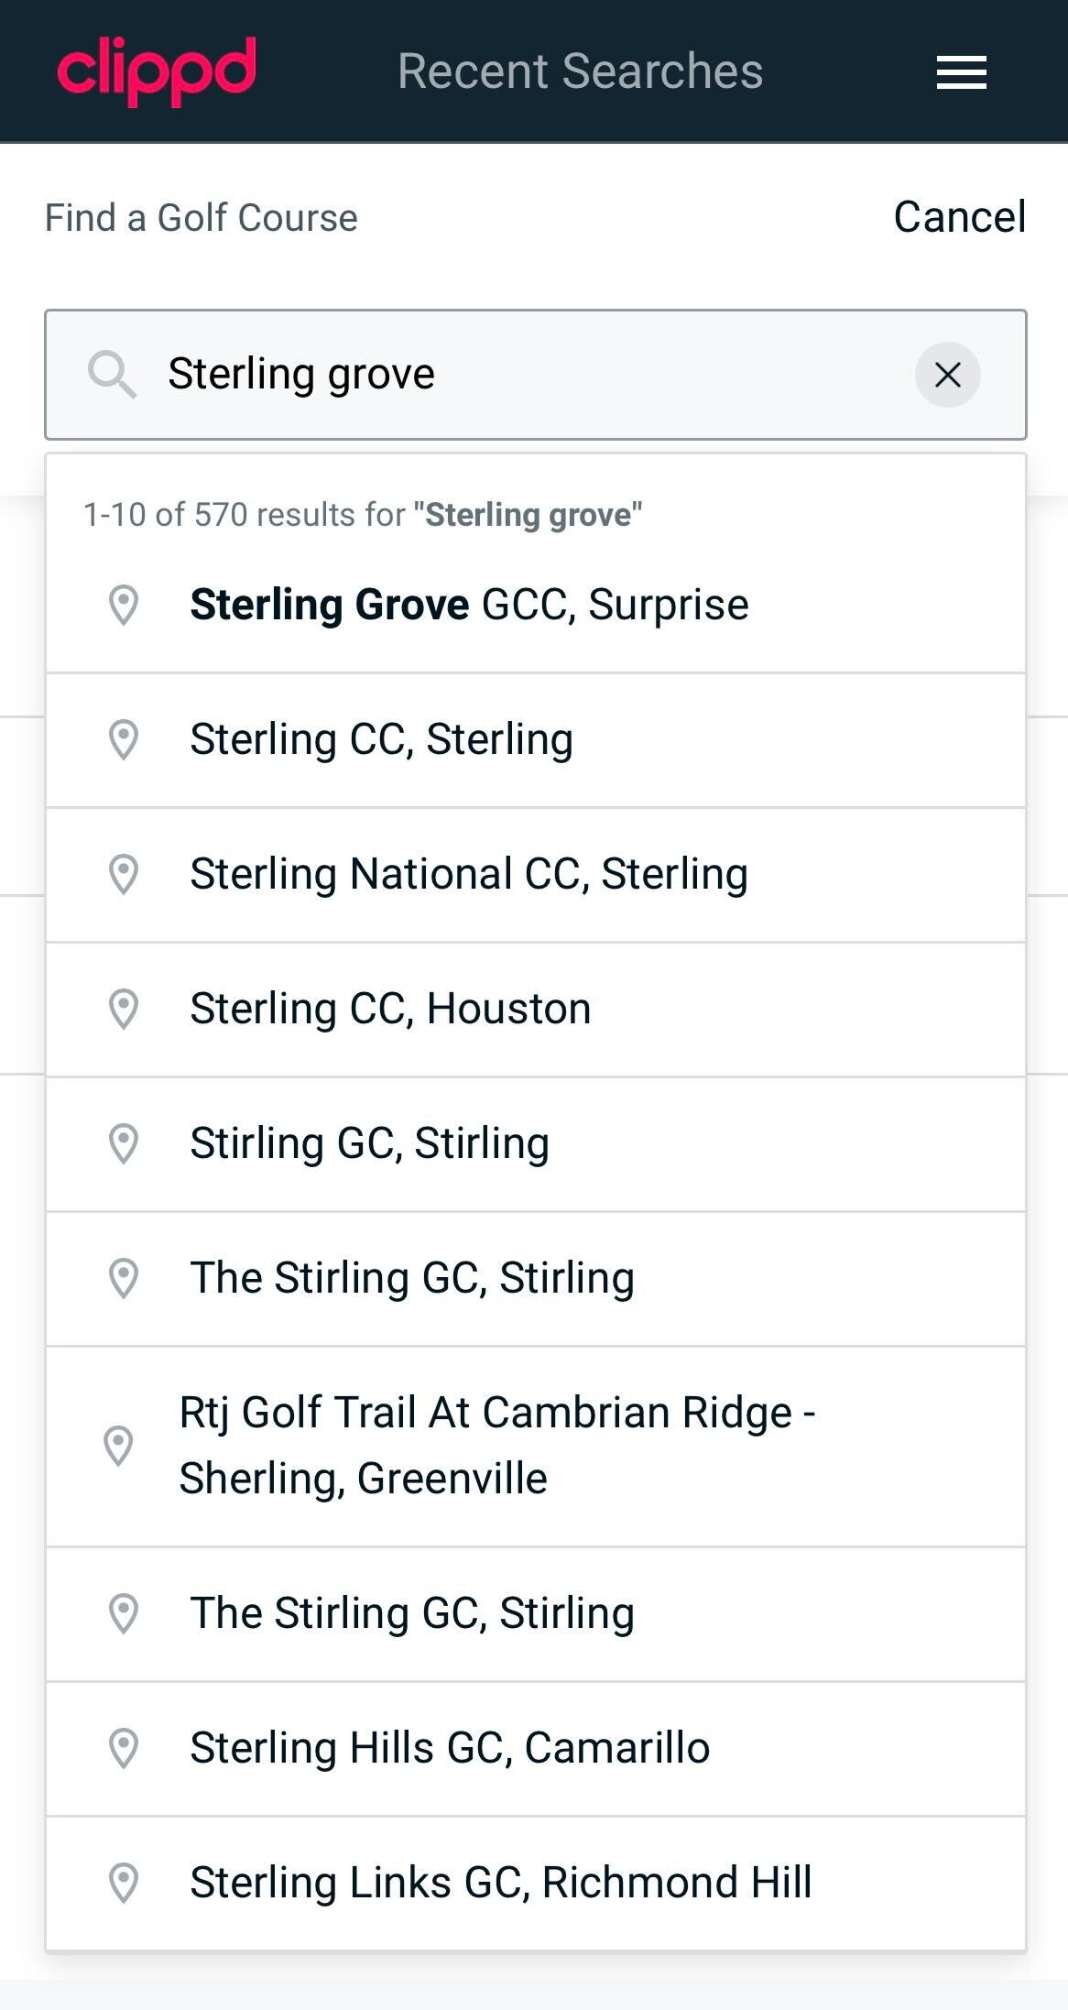Select Sterling CC, Houston course
Viewport: 1068px width, 2010px height.
coord(390,1009)
